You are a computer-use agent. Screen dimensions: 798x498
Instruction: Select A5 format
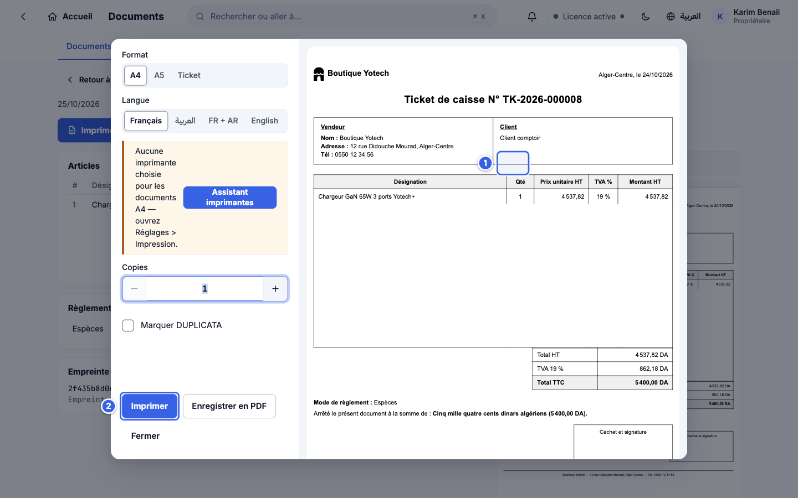(159, 75)
